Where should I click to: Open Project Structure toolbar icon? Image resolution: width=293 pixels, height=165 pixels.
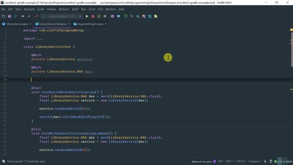(119, 16)
